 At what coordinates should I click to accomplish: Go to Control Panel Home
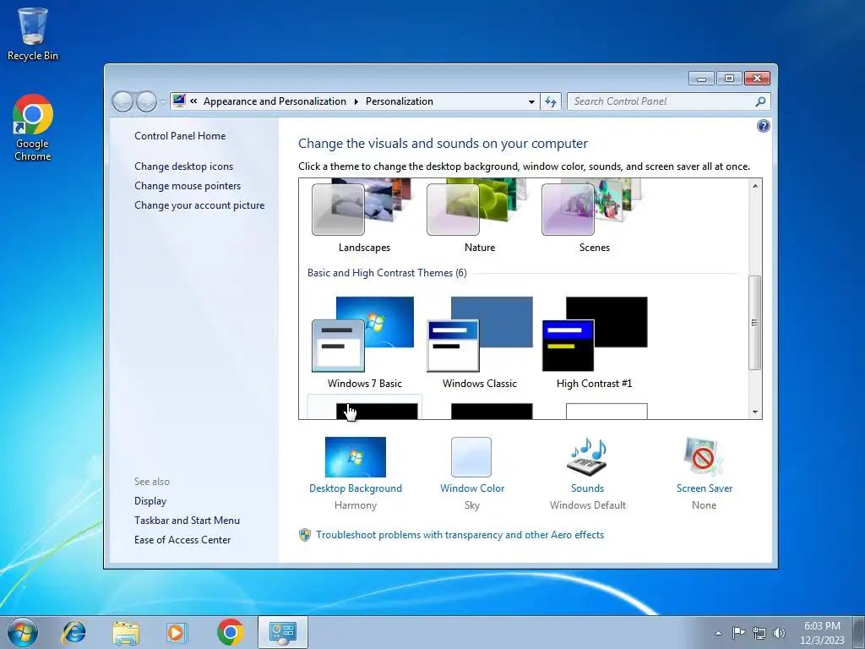180,136
